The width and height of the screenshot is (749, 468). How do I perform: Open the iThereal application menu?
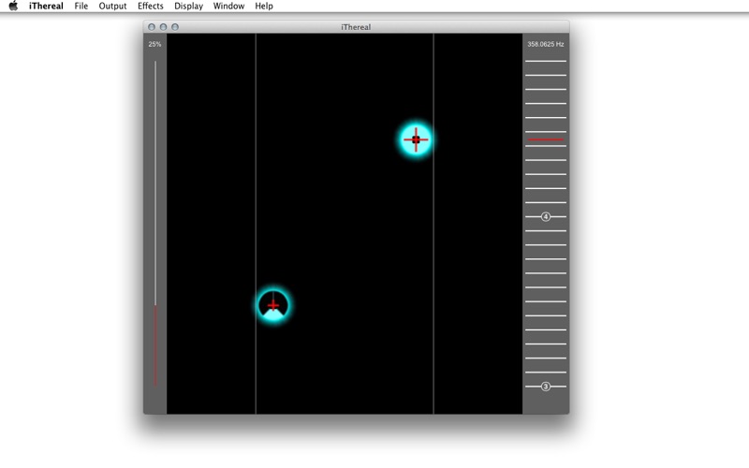pos(46,6)
